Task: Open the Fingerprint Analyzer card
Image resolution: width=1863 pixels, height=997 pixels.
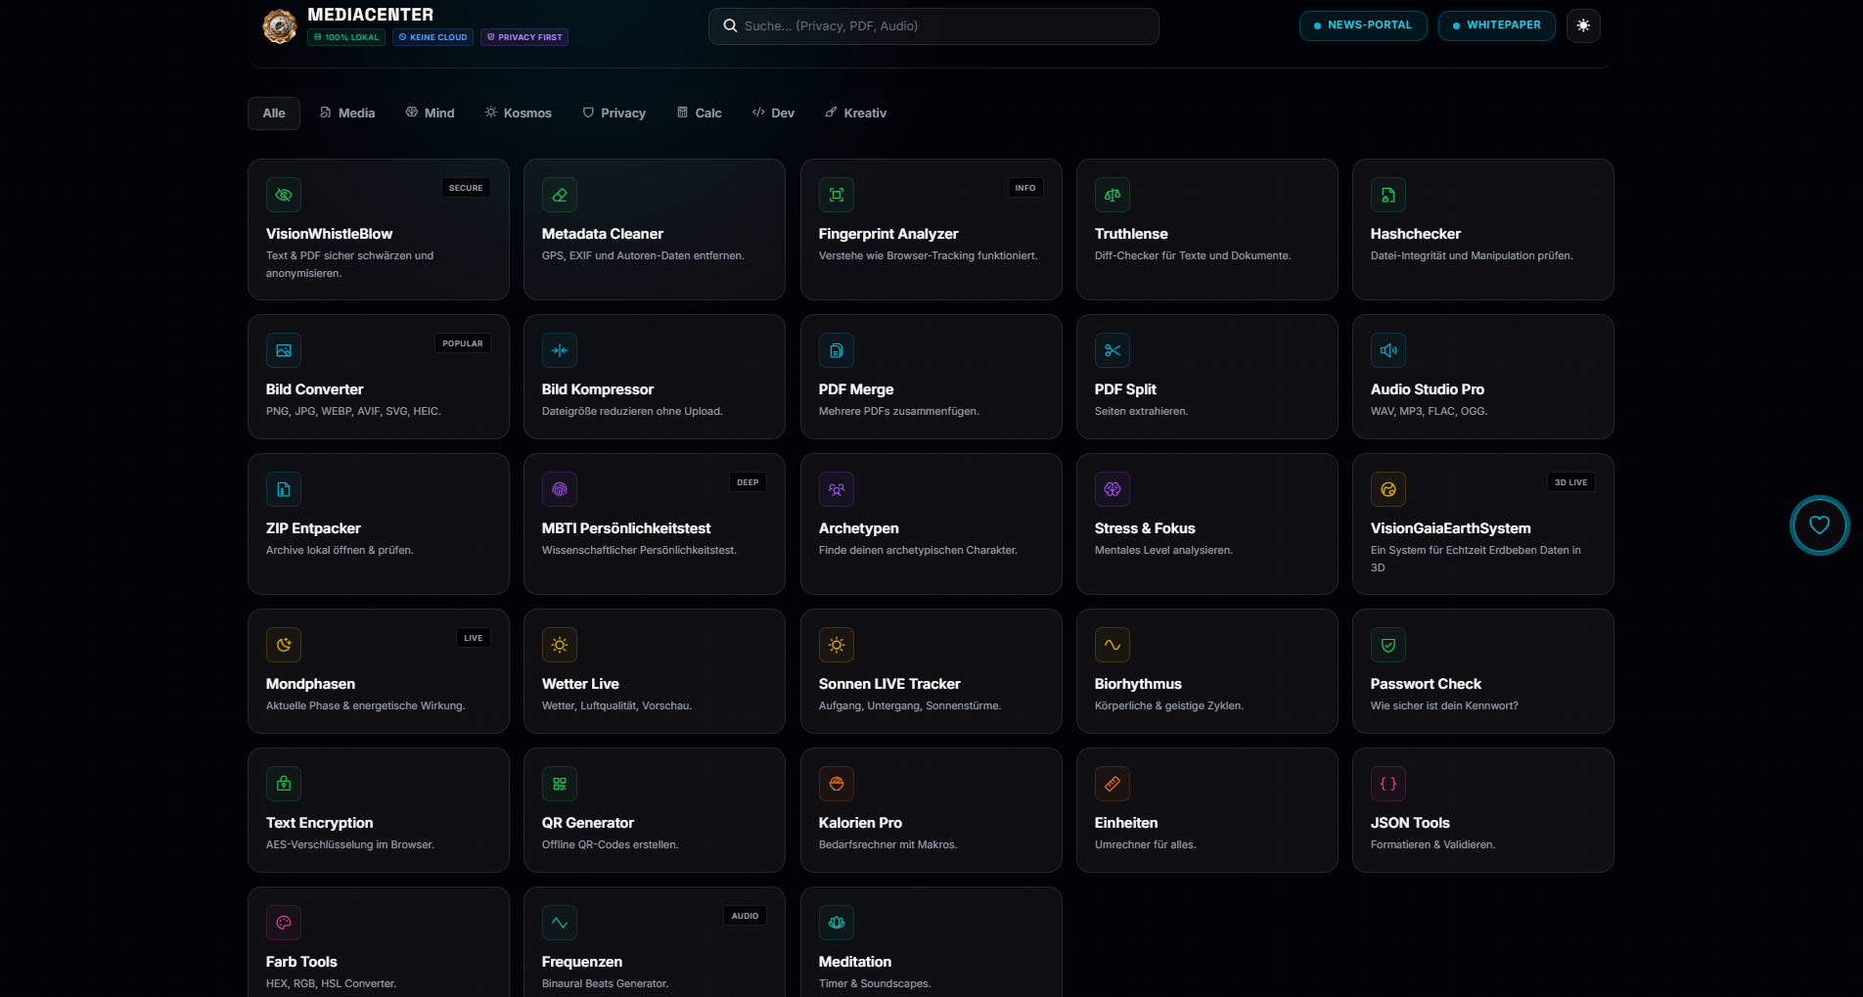Action: (931, 230)
